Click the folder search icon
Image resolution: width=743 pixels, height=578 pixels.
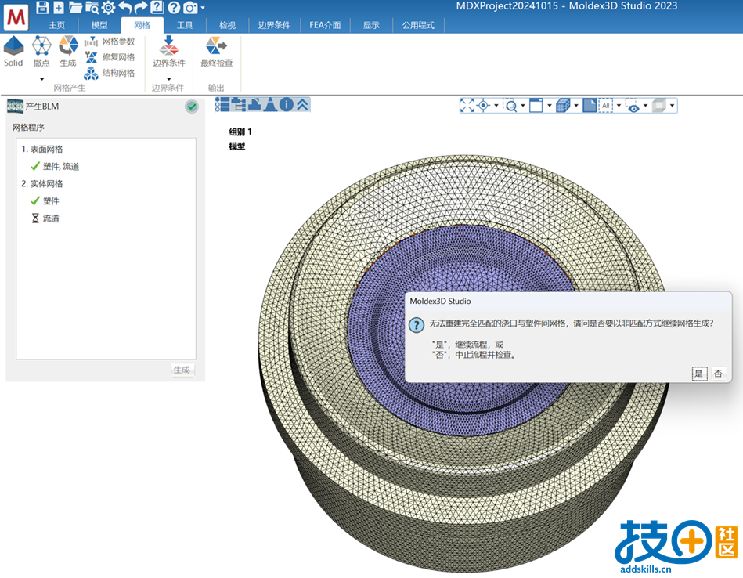(92, 7)
